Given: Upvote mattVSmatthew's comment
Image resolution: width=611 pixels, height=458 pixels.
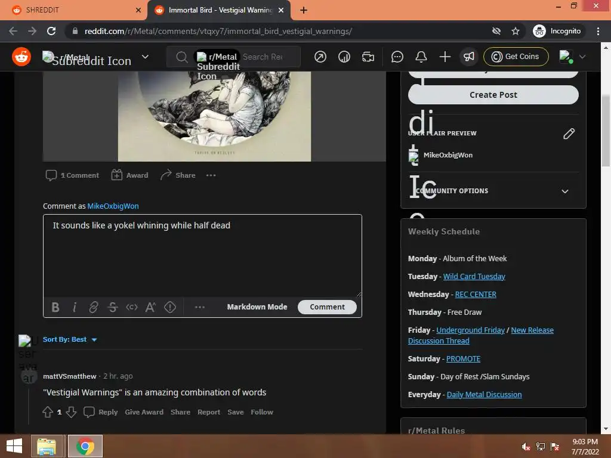Looking at the screenshot, I should pyautogui.click(x=48, y=412).
